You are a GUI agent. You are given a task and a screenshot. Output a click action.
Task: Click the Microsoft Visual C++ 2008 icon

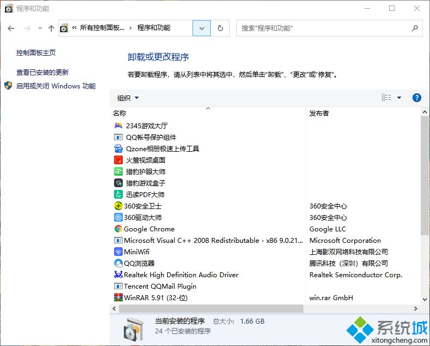click(x=118, y=240)
